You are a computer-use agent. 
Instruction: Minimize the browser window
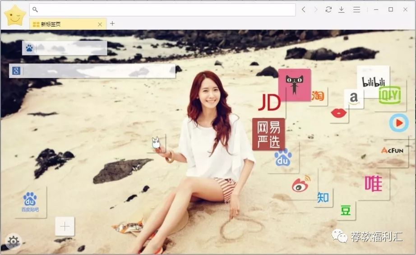pos(376,9)
